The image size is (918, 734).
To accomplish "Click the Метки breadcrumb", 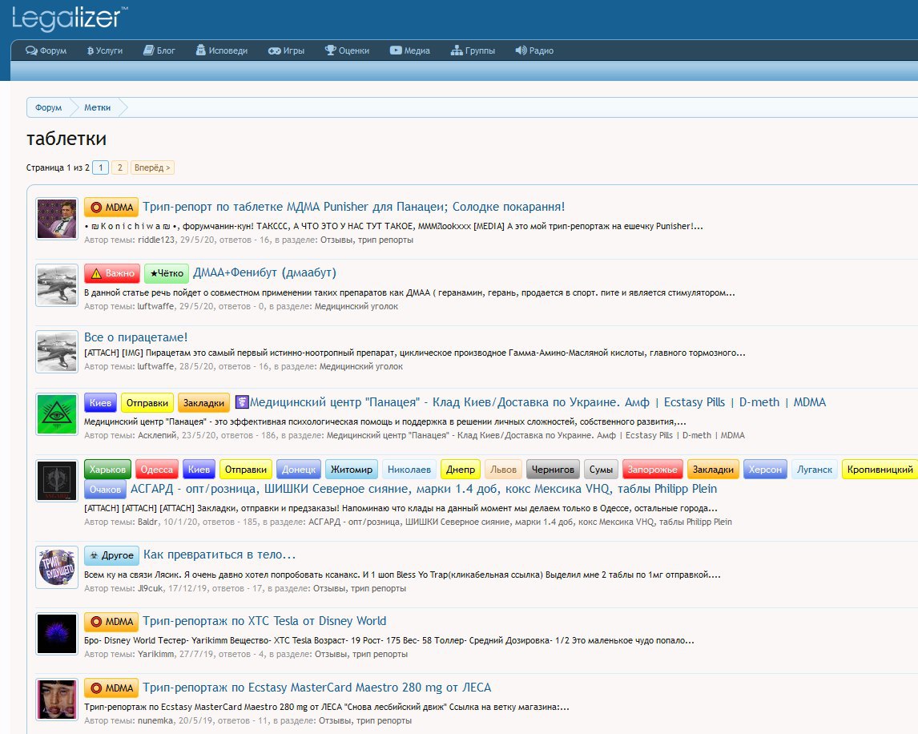I will (x=97, y=108).
